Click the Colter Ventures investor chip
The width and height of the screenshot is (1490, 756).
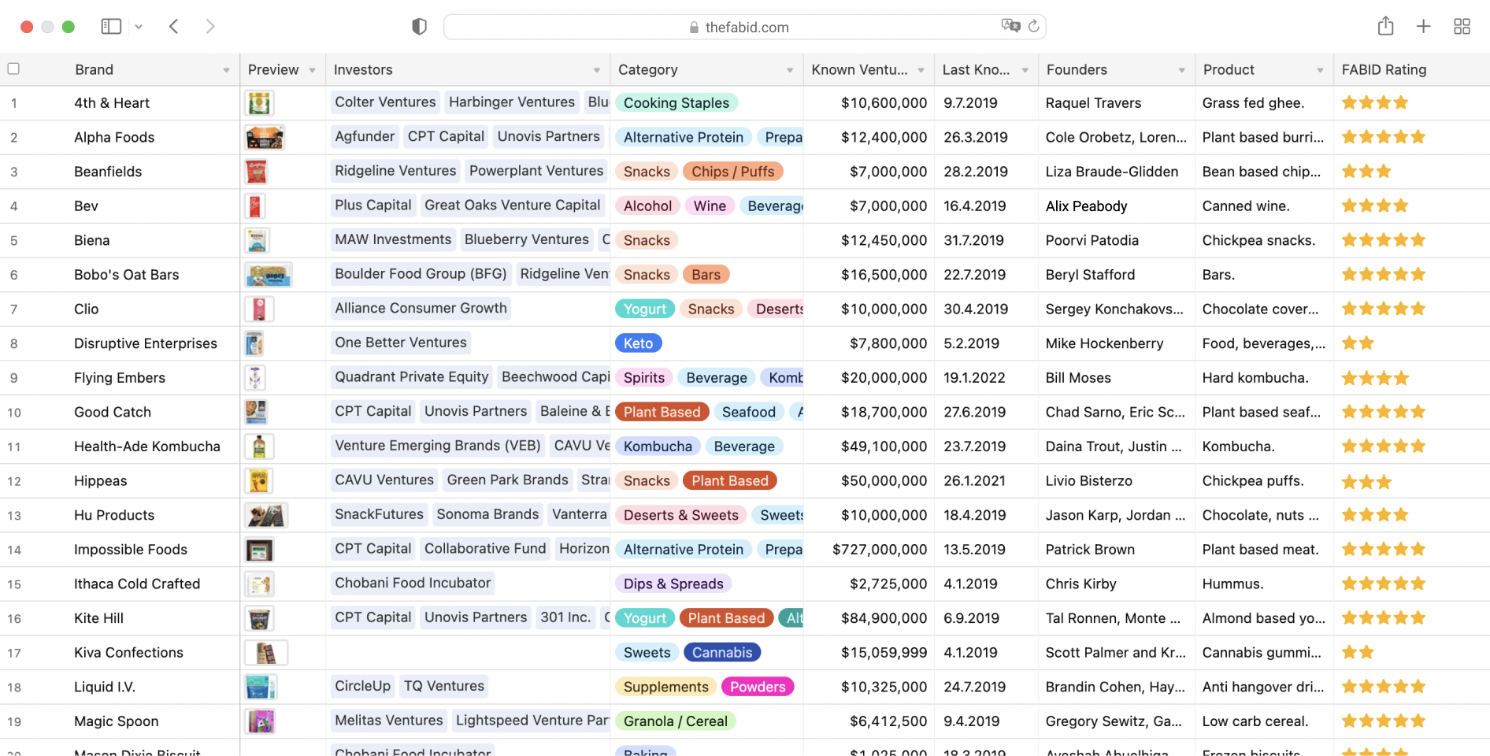385,102
